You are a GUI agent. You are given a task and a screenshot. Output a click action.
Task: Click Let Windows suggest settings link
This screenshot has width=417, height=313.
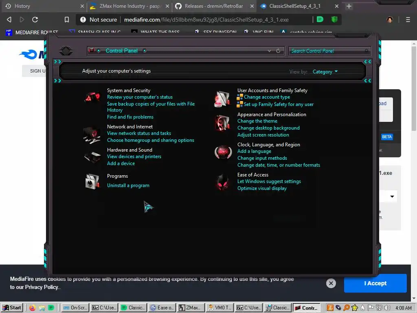tap(269, 181)
